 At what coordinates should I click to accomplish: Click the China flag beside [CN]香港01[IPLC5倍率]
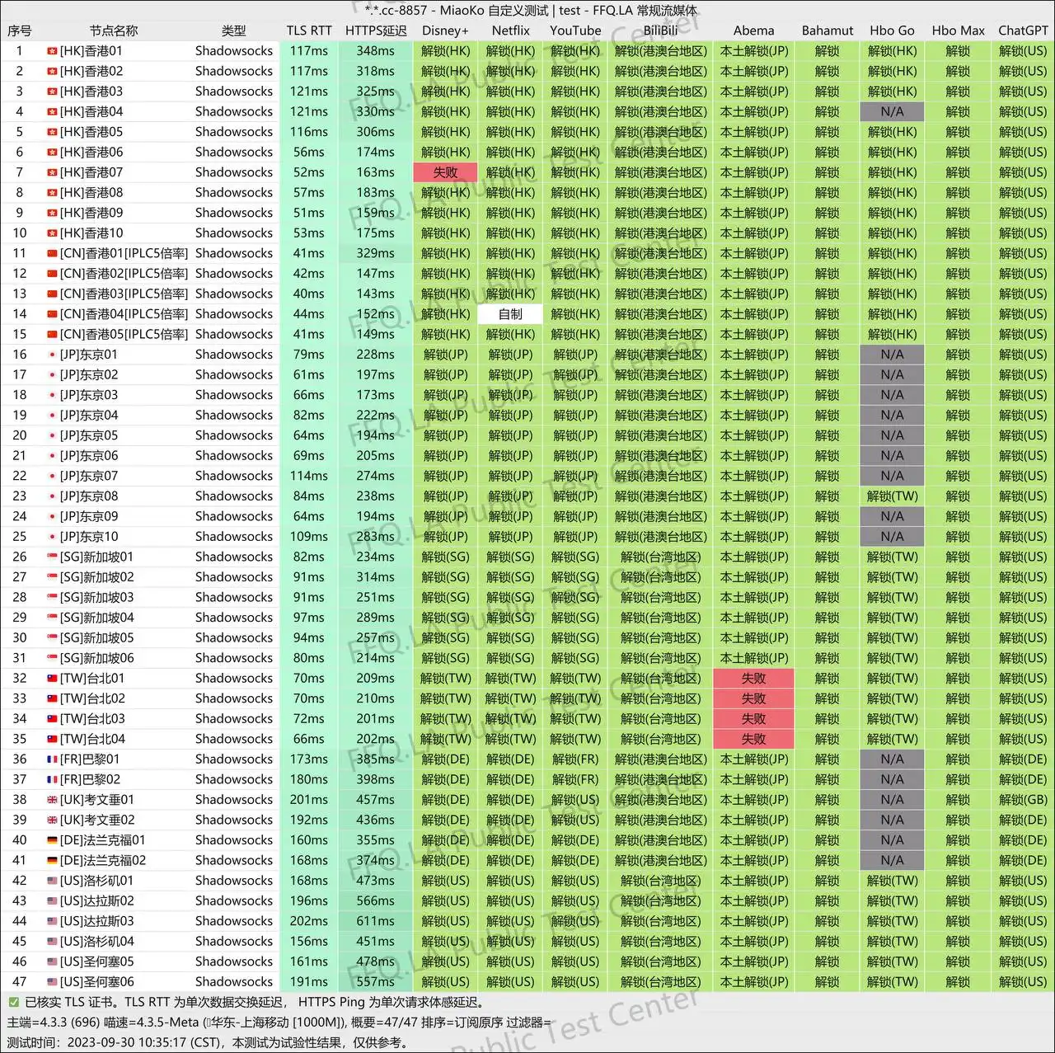52,253
